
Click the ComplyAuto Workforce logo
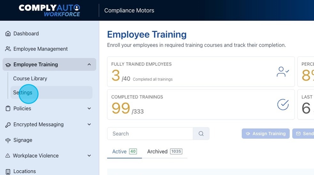pyautogui.click(x=49, y=10)
